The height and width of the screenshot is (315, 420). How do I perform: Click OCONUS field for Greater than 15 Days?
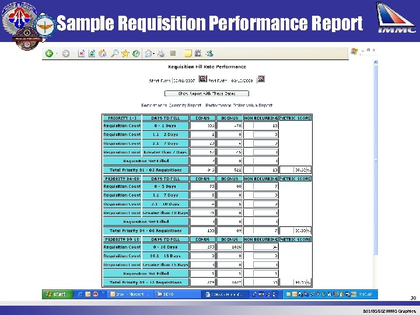click(x=230, y=265)
